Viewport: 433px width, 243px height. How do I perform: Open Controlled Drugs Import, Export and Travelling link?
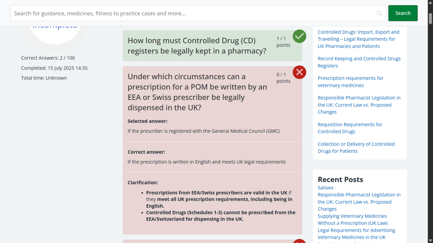pos(358,39)
